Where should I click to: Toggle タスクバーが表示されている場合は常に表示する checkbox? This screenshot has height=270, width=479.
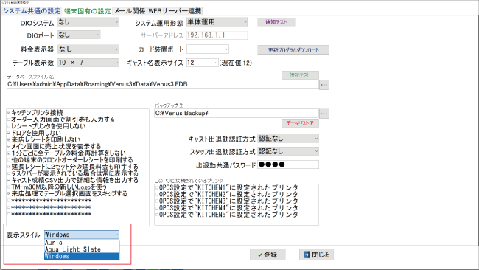(x=9, y=173)
